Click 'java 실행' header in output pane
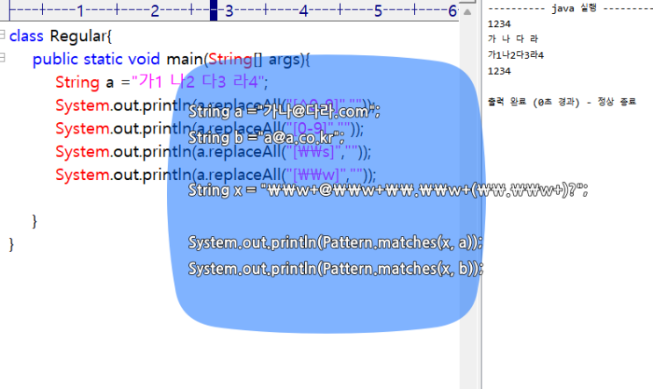This screenshot has width=653, height=389. tap(574, 8)
